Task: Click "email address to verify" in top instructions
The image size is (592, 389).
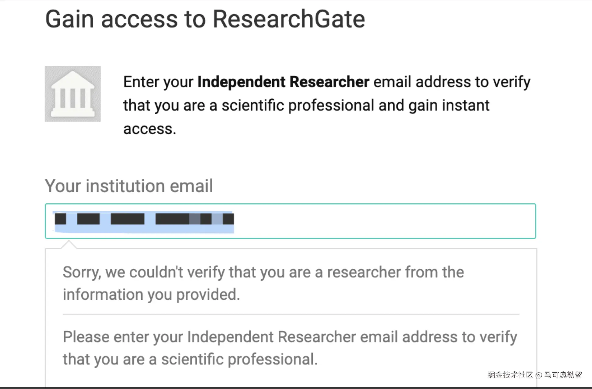Action: 452,82
